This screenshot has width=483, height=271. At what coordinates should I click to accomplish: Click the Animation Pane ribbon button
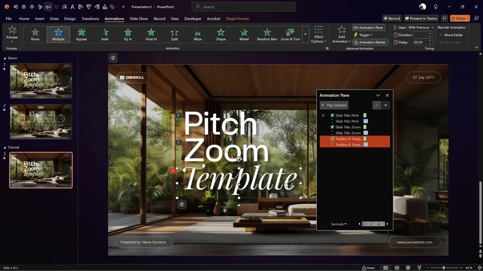pyautogui.click(x=368, y=28)
